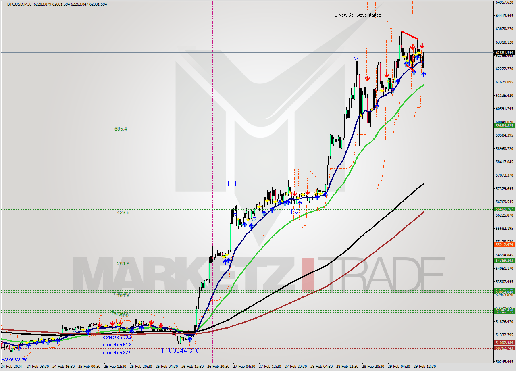The height and width of the screenshot is (371, 516).
Task: Click the 'correction 87.5' label
Action: pyautogui.click(x=117, y=353)
